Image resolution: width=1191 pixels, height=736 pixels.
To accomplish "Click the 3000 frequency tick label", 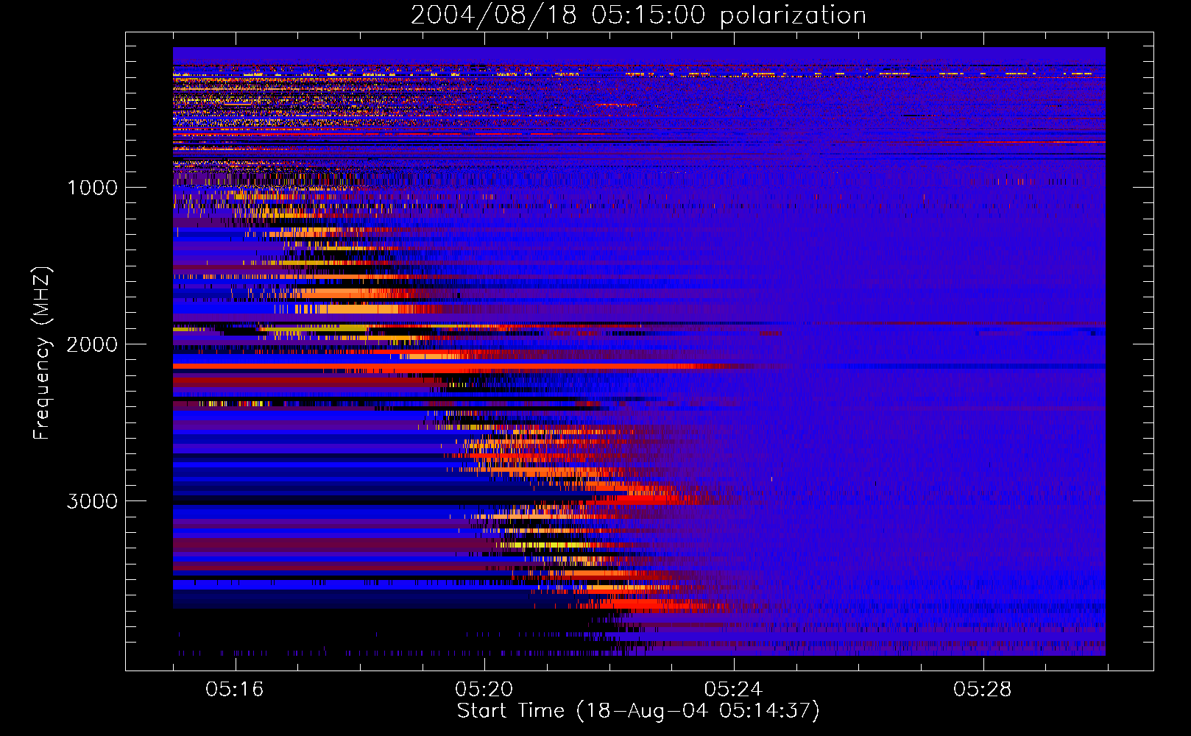I will (92, 501).
